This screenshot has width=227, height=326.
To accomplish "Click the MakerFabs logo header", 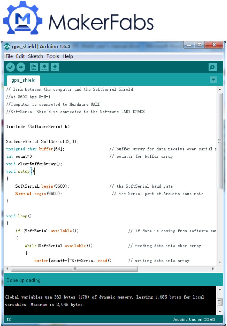I will (x=78, y=18).
